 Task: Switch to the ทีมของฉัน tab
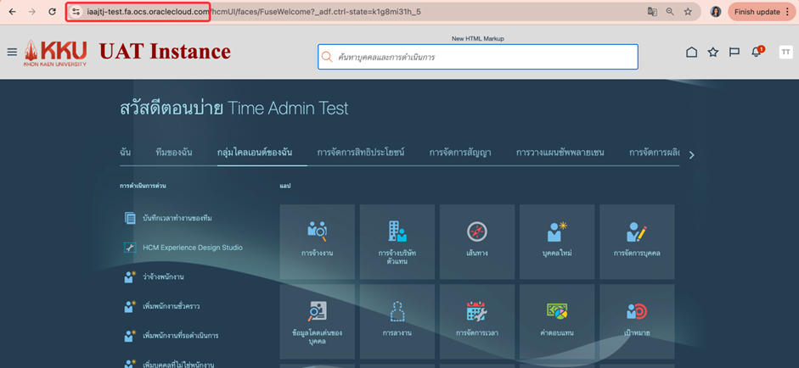pos(174,153)
